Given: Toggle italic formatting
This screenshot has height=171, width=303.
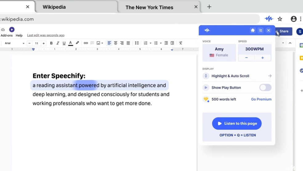Looking at the screenshot, I should click(x=58, y=43).
